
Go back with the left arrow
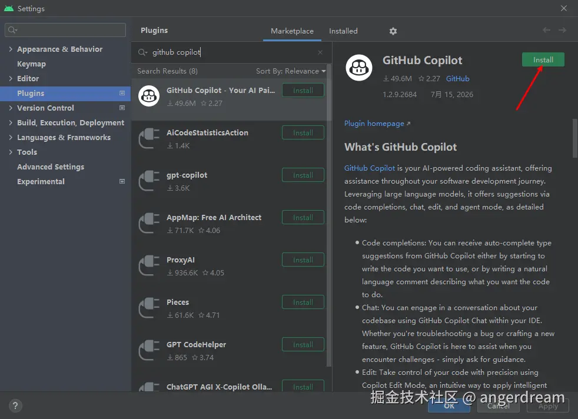pyautogui.click(x=546, y=30)
